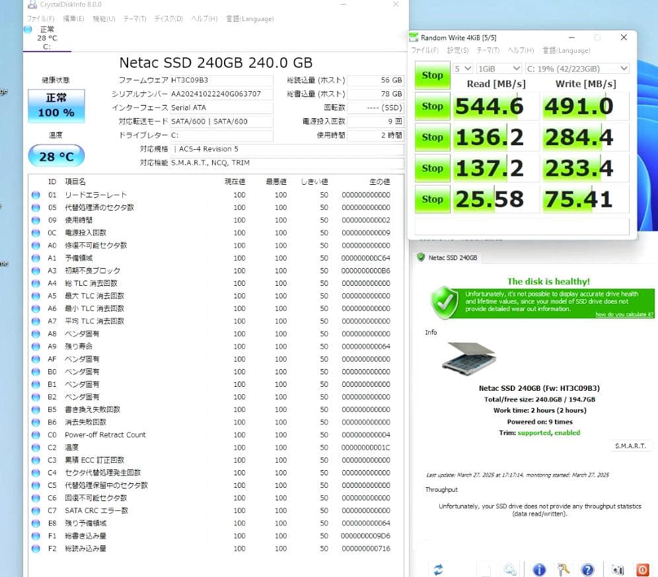Viewport: 658px width, 577px height.
Task: Stop the Random Write 4KiB test
Action: pos(432,199)
